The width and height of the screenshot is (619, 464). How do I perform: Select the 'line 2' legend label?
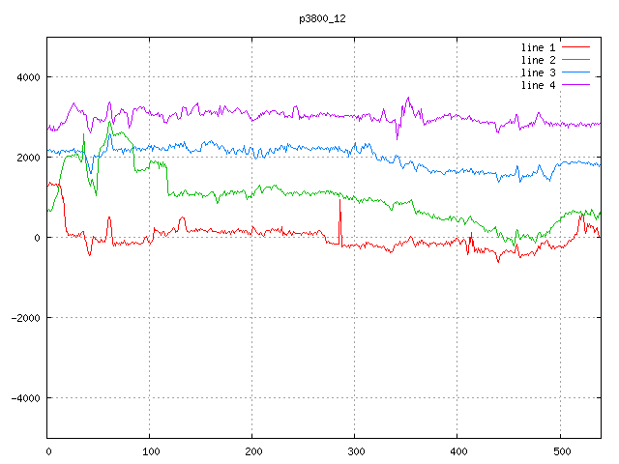pos(538,60)
